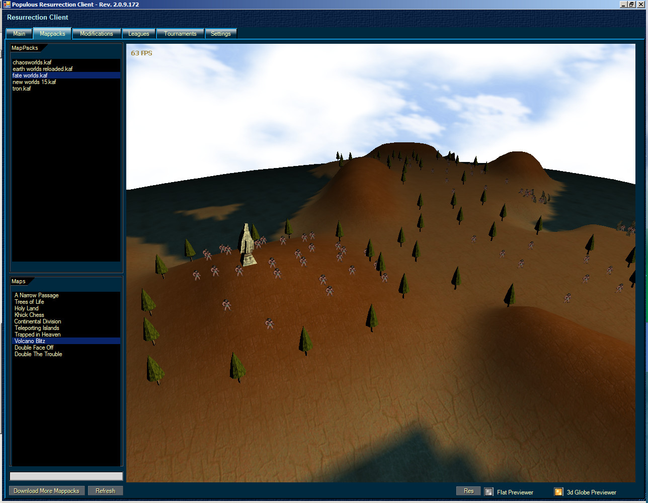Choose Double Face Off map
The image size is (648, 503).
point(66,348)
